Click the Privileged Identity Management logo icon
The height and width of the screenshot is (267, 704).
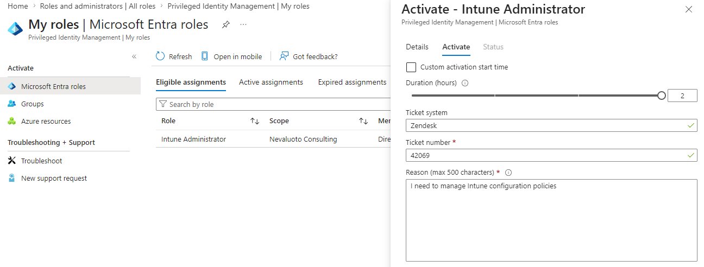(15, 28)
